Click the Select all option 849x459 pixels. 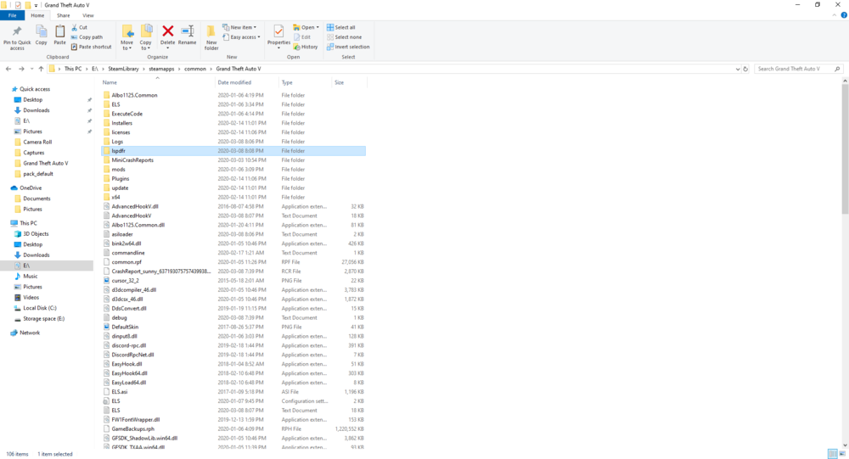[340, 27]
